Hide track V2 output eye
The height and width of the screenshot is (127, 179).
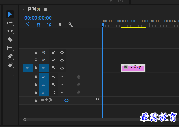[x=62, y=60]
